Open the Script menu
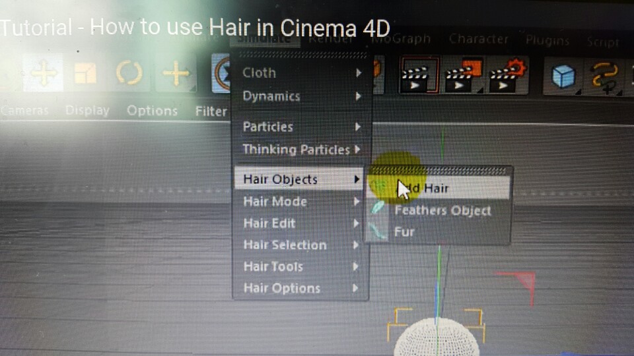The height and width of the screenshot is (356, 634). click(x=602, y=42)
